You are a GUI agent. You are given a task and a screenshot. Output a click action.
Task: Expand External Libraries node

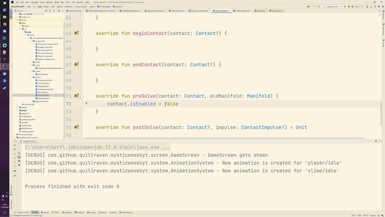(14, 134)
